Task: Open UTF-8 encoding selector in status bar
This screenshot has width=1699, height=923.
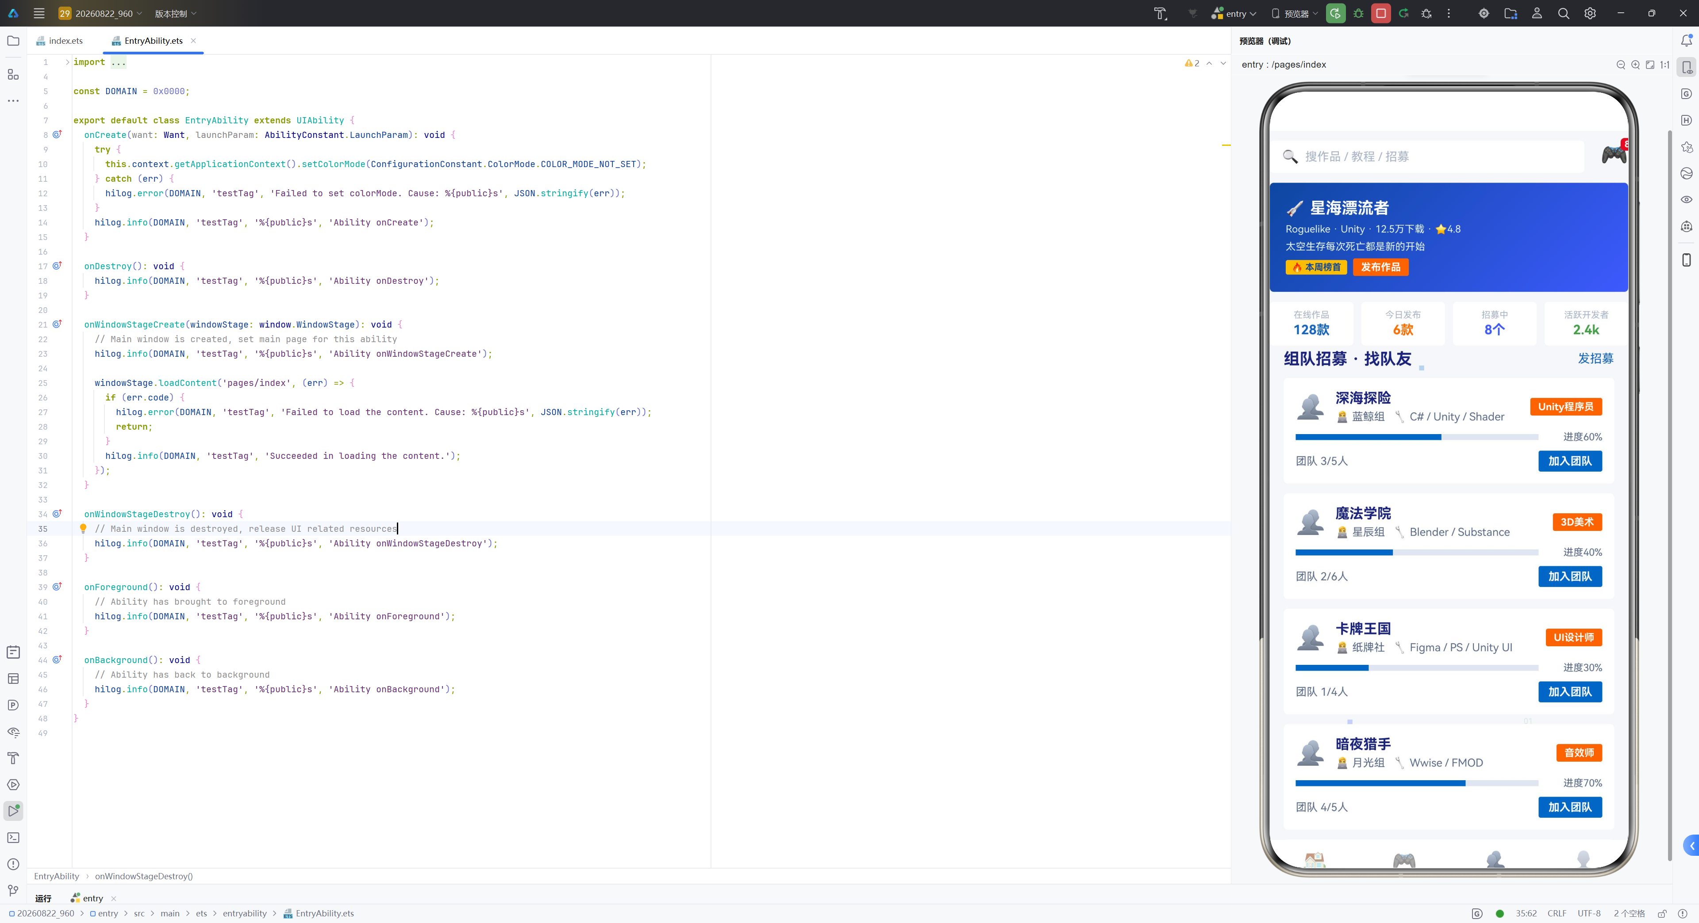Action: click(1589, 914)
